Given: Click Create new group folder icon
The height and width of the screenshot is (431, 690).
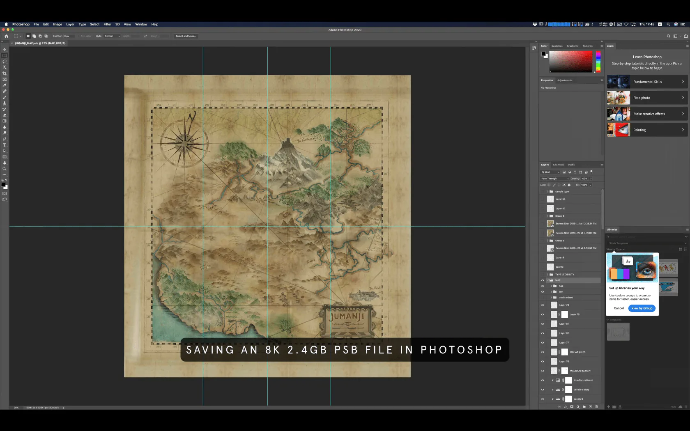Looking at the screenshot, I should (x=584, y=407).
